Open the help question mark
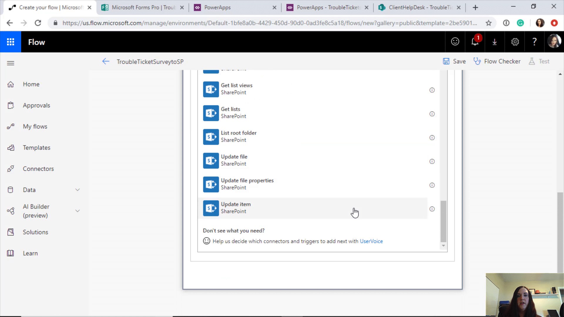Viewport: 564px width, 317px height. tap(535, 42)
